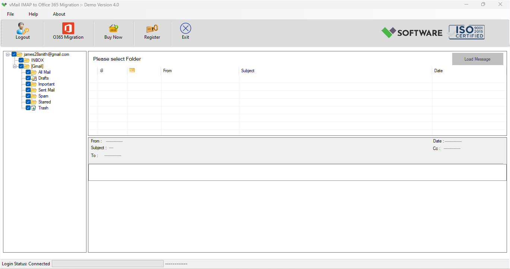Minimize the vMail migration window
This screenshot has height=269, width=510.
(466, 4)
